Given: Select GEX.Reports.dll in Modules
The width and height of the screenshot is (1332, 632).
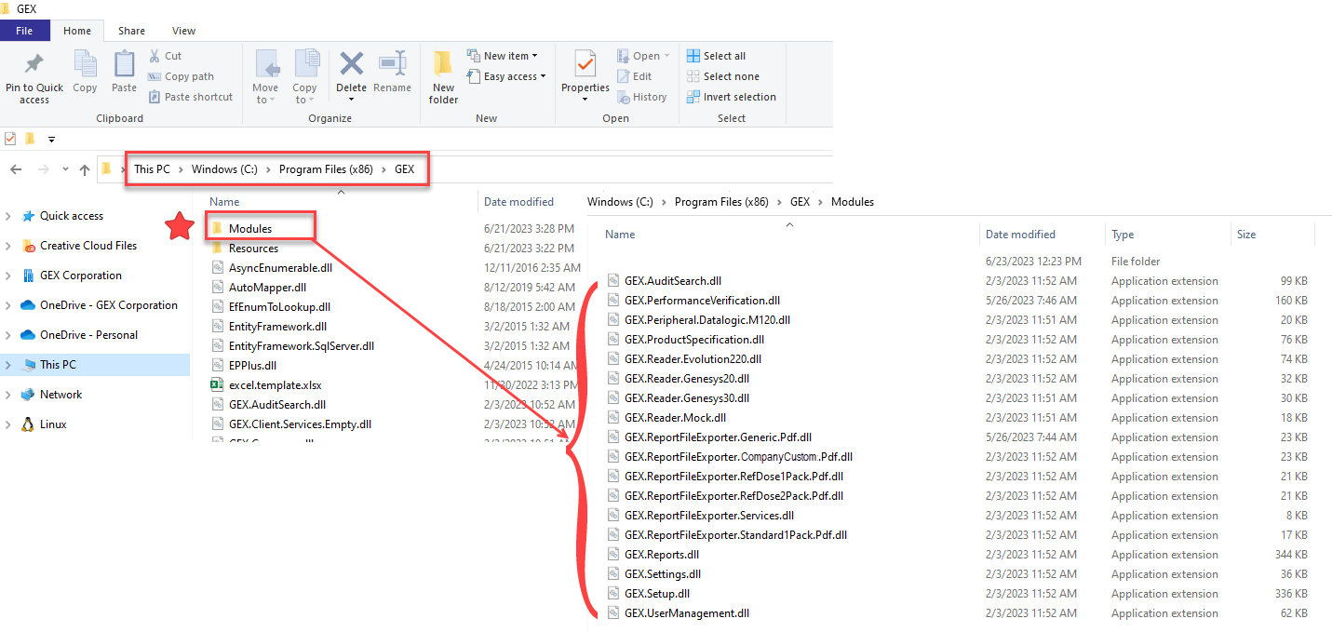Looking at the screenshot, I should pyautogui.click(x=662, y=555).
